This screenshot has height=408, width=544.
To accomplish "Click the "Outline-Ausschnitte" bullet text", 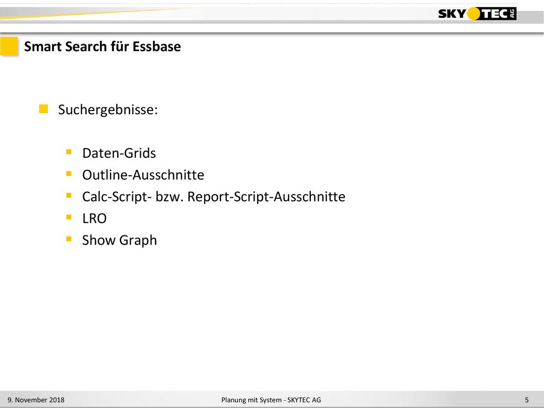I will (143, 175).
